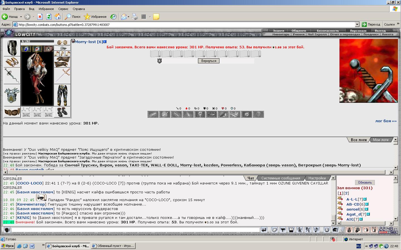
Task: Open the armored leggings slot
Action: pos(62,95)
